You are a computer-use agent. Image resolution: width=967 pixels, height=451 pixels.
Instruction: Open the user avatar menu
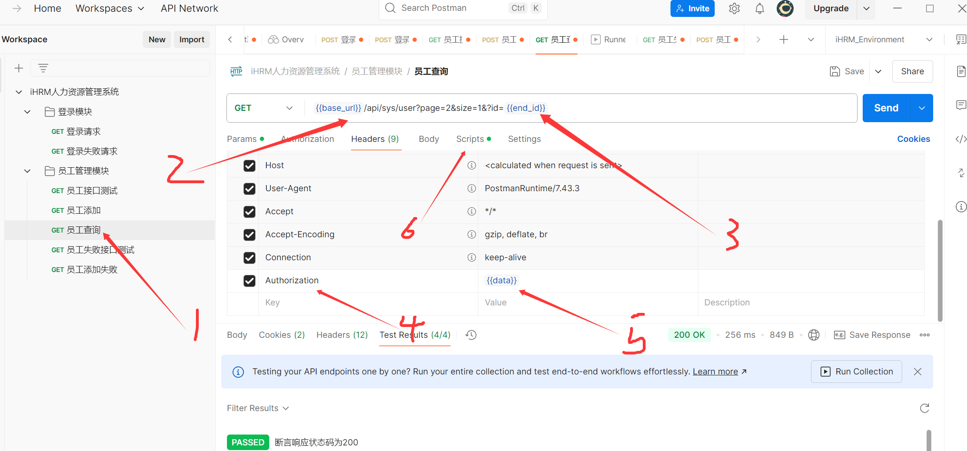pyautogui.click(x=785, y=8)
